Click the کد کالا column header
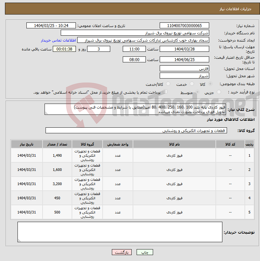 230,144
